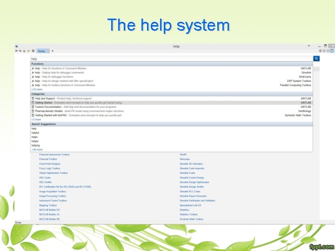Click the fx icon of the SimEvents help row
335x251 pixels.
33,77
